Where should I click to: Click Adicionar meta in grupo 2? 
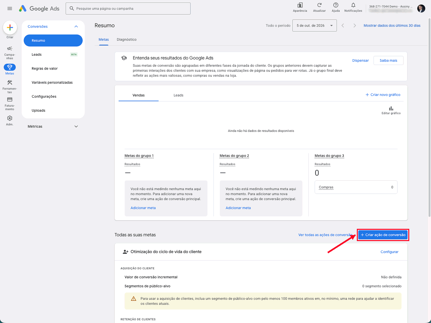coord(238,208)
